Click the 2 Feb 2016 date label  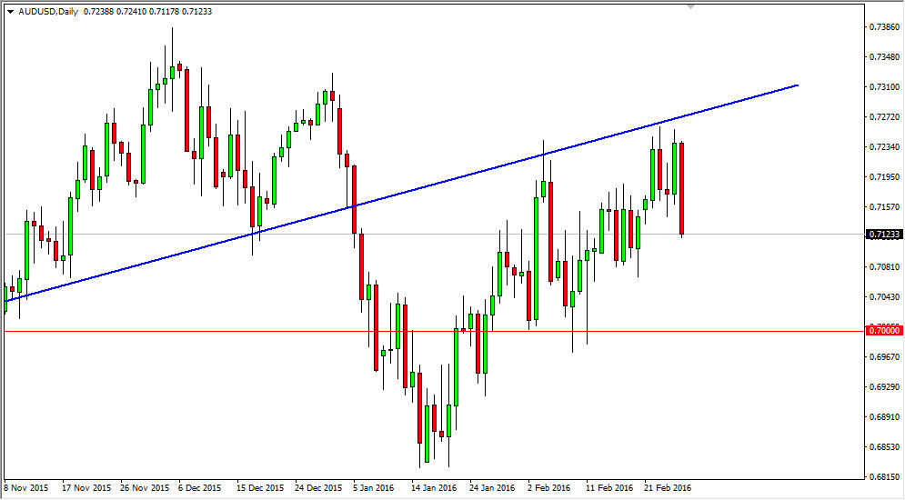click(x=548, y=488)
